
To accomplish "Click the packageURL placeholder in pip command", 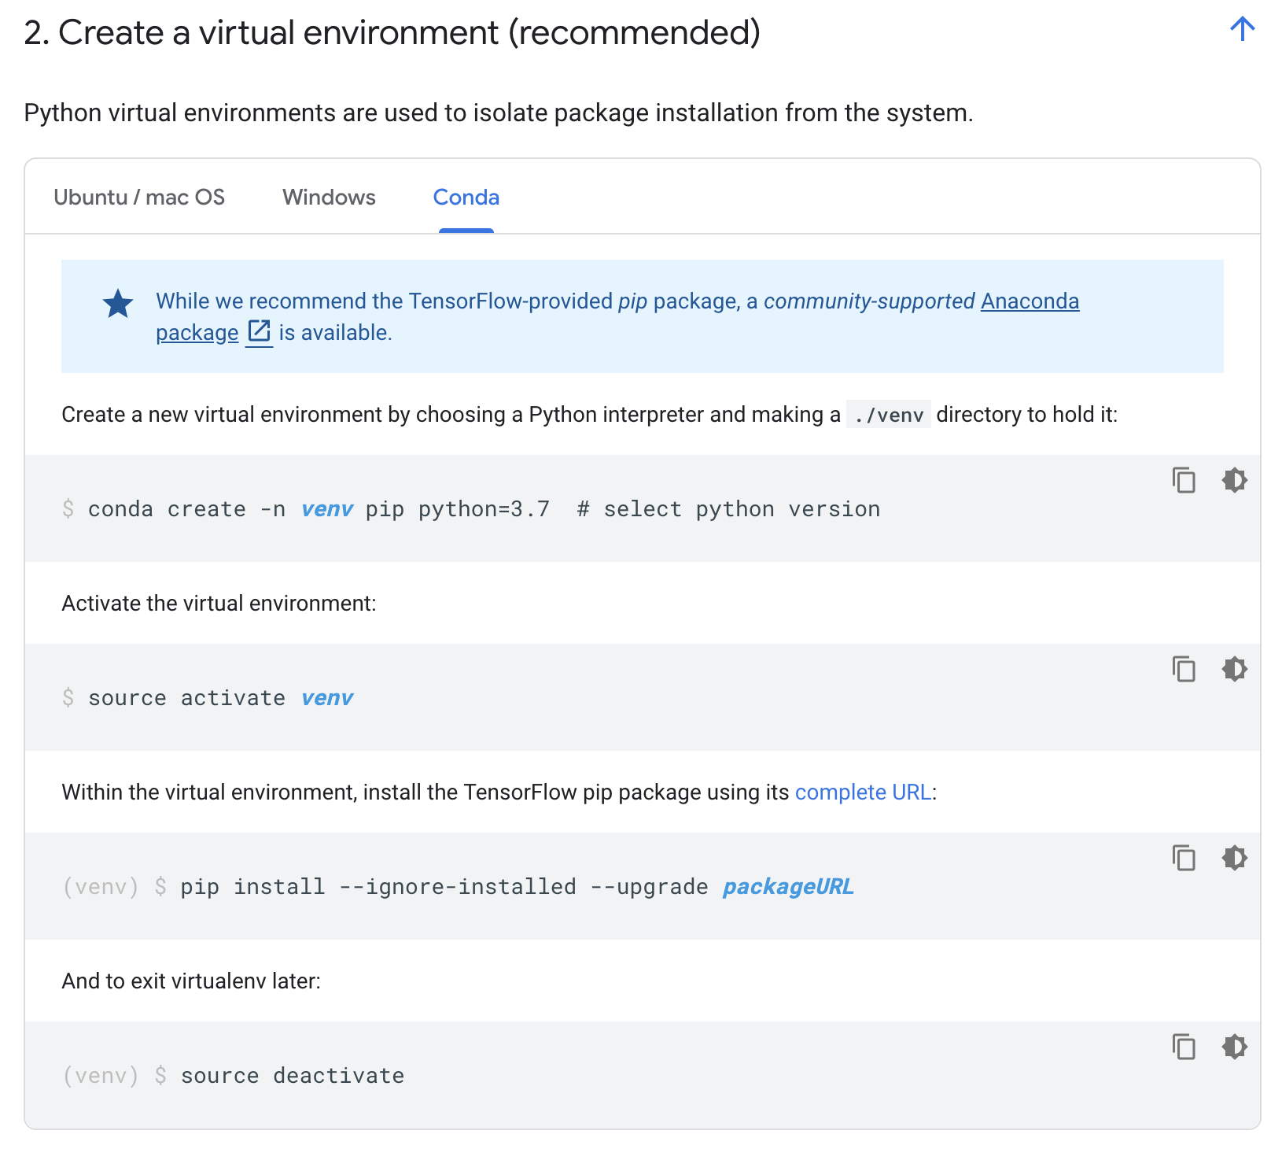I will (x=788, y=887).
